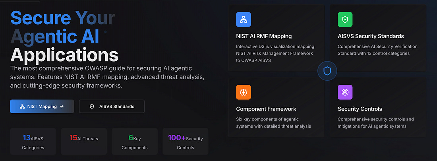Click 'Comprehensive AI Security Verification' description text
Image resolution: width=437 pixels, height=161 pixels.
(378, 50)
